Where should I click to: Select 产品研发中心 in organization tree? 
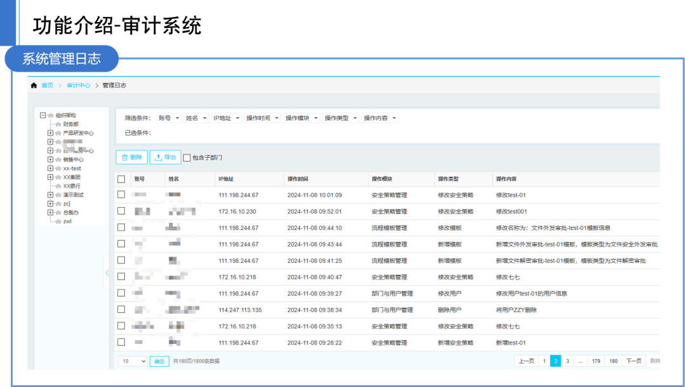click(x=78, y=133)
